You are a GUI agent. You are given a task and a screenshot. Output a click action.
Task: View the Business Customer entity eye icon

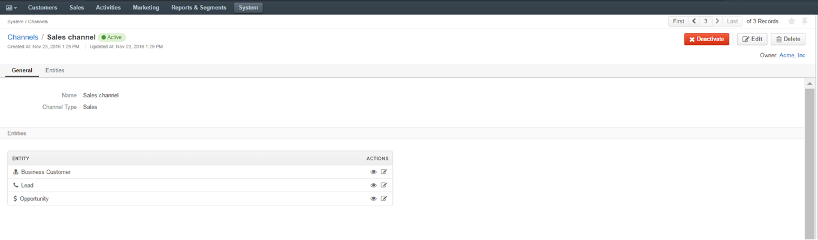pos(374,172)
